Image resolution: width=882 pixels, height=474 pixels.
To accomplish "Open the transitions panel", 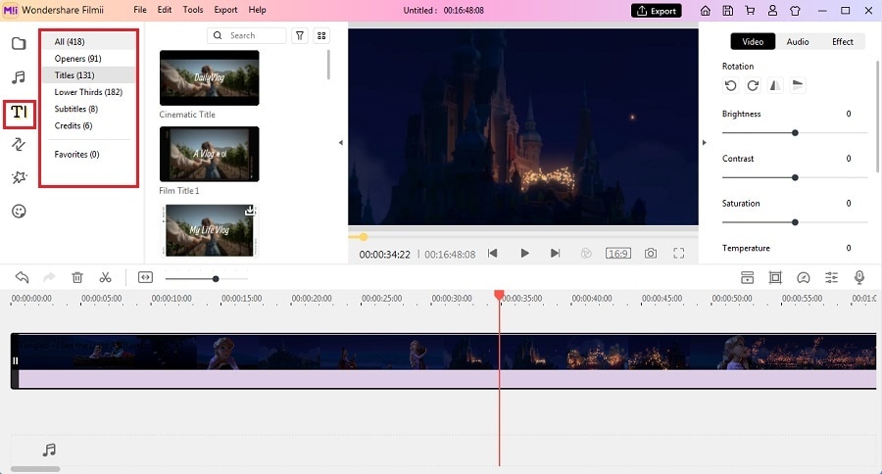I will (x=19, y=145).
